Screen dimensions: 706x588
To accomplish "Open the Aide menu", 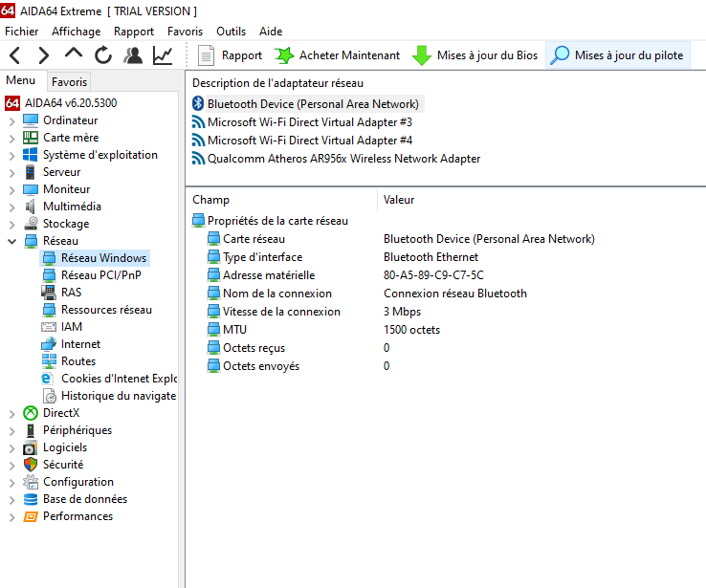I will [x=271, y=32].
